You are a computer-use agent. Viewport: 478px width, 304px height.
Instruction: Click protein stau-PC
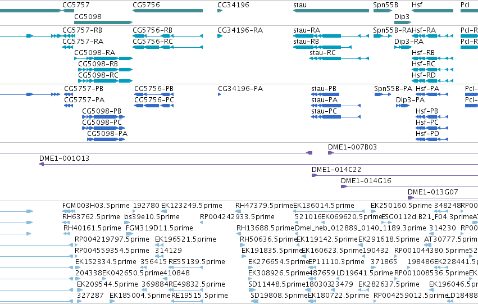[x=324, y=111]
